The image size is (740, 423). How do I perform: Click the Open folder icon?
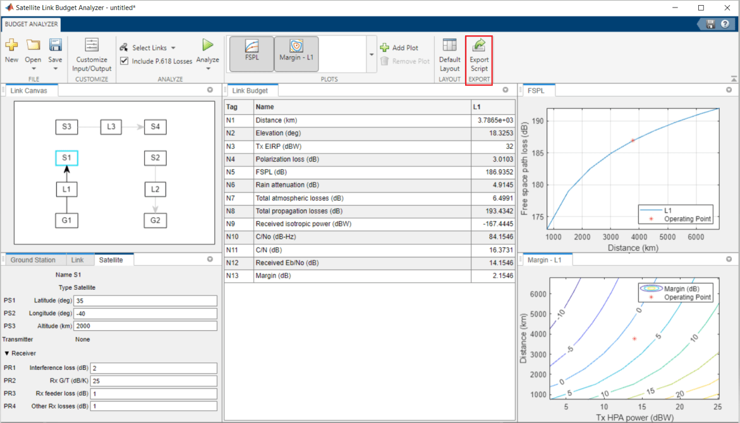pyautogui.click(x=33, y=46)
